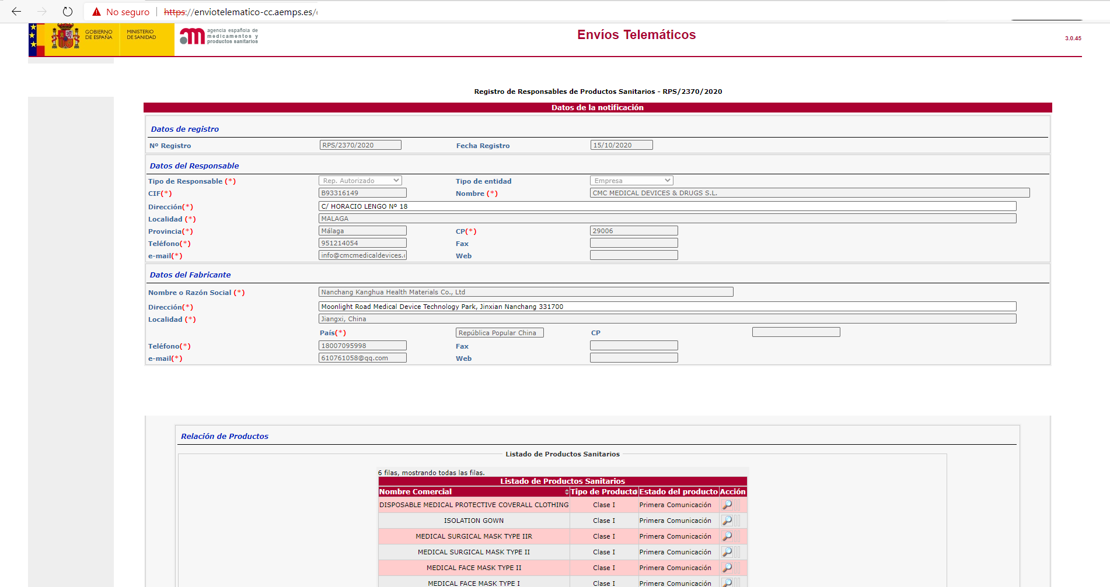The width and height of the screenshot is (1110, 587).
Task: Click ISOLATION GOWN product name cell
Action: [474, 521]
